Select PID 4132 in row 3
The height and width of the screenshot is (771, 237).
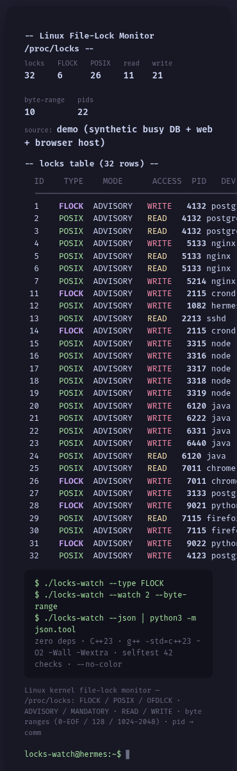tap(192, 231)
